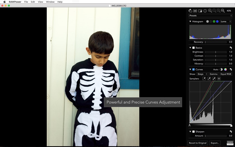This screenshot has height=147, width=235.
Task: Open the Edit menu
Action: (33, 2)
